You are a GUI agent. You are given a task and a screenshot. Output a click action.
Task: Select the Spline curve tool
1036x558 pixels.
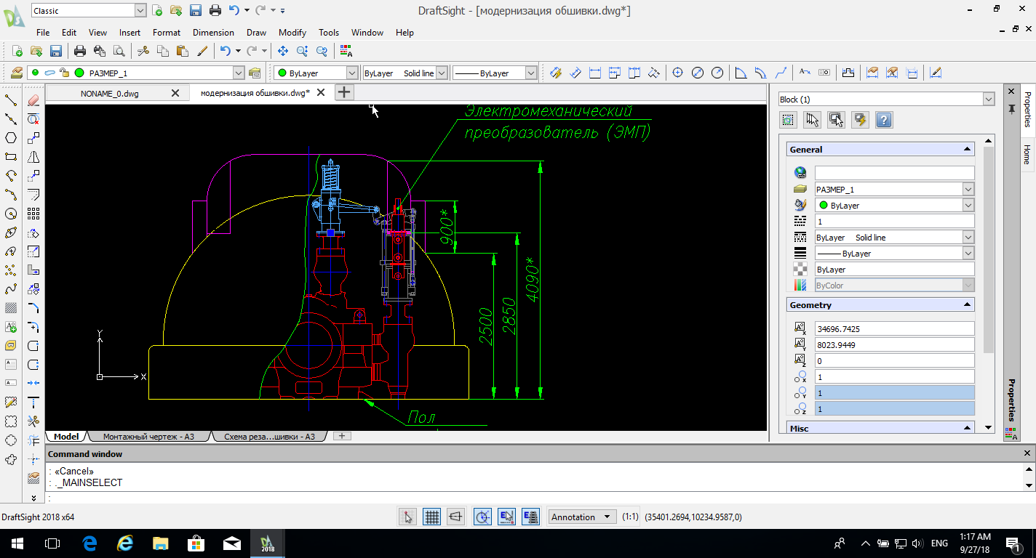pos(11,289)
